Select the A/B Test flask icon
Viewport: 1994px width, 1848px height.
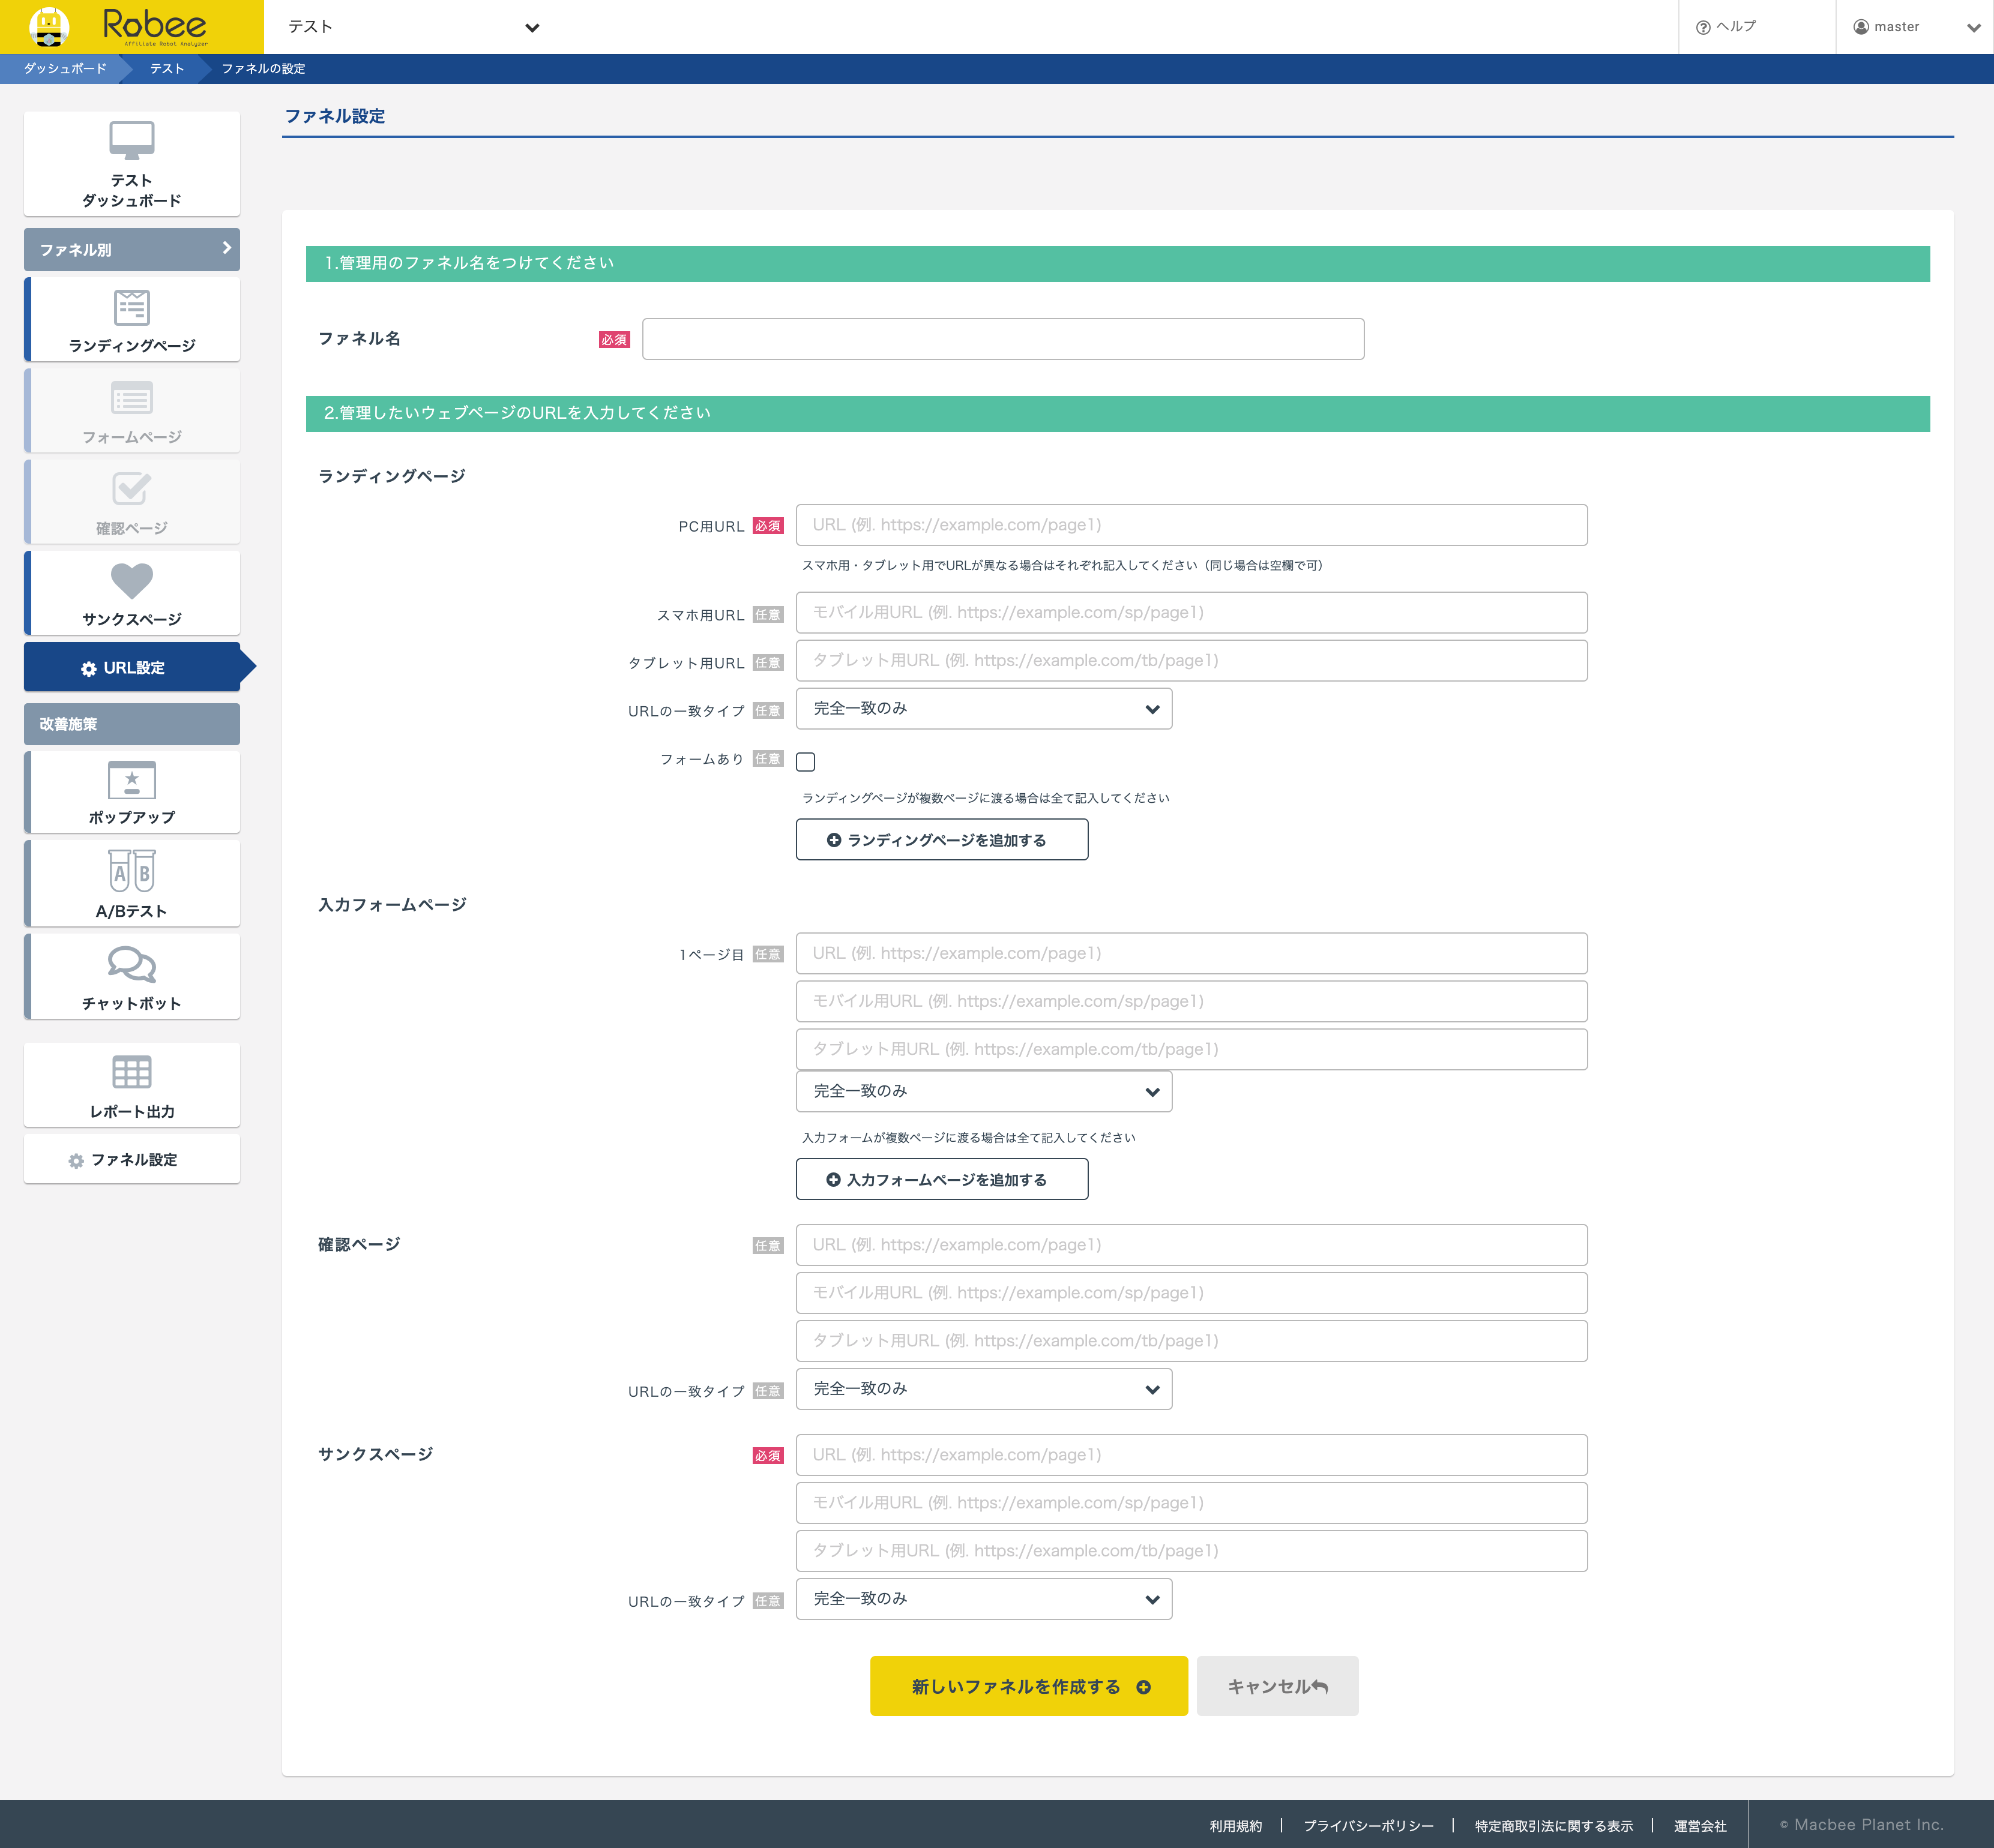point(131,871)
